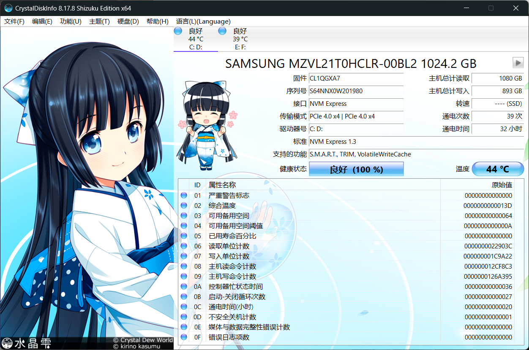Open the 硬盘(D) menu
This screenshot has height=350, width=529.
(x=128, y=22)
